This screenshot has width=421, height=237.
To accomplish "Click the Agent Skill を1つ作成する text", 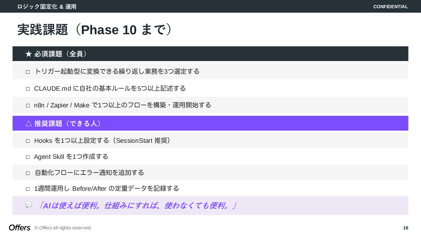I will (71, 157).
